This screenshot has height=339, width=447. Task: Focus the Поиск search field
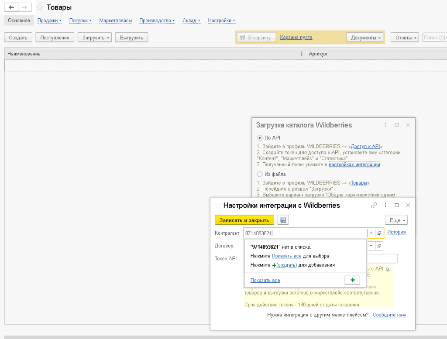tap(435, 38)
